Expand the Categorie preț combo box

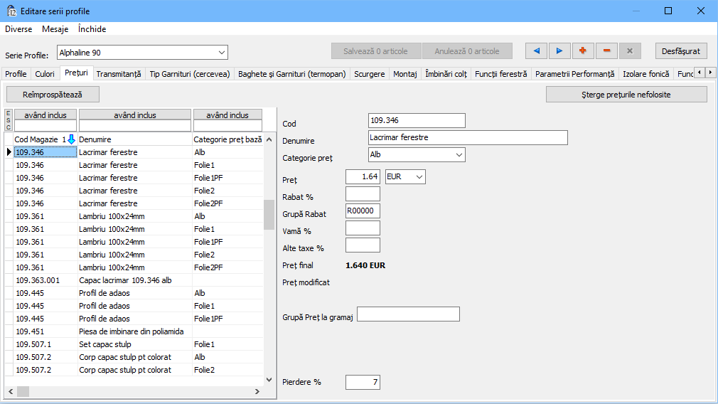tap(459, 154)
